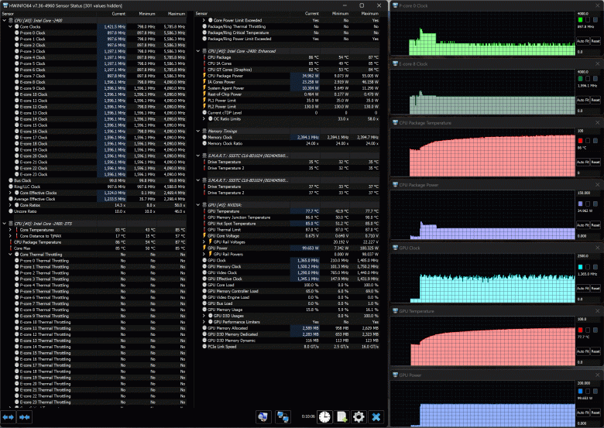Expand the Core Effective Clocks node
The height and width of the screenshot is (428, 604).
coord(10,193)
